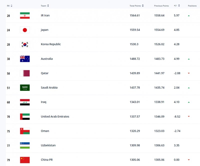This screenshot has height=166, width=200.
Task: Click the China PR flag icon
Action: point(25,160)
